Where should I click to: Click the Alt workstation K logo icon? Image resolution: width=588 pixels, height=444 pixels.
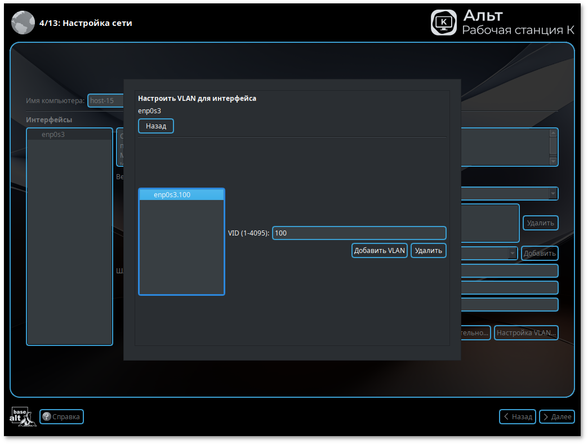tap(444, 23)
